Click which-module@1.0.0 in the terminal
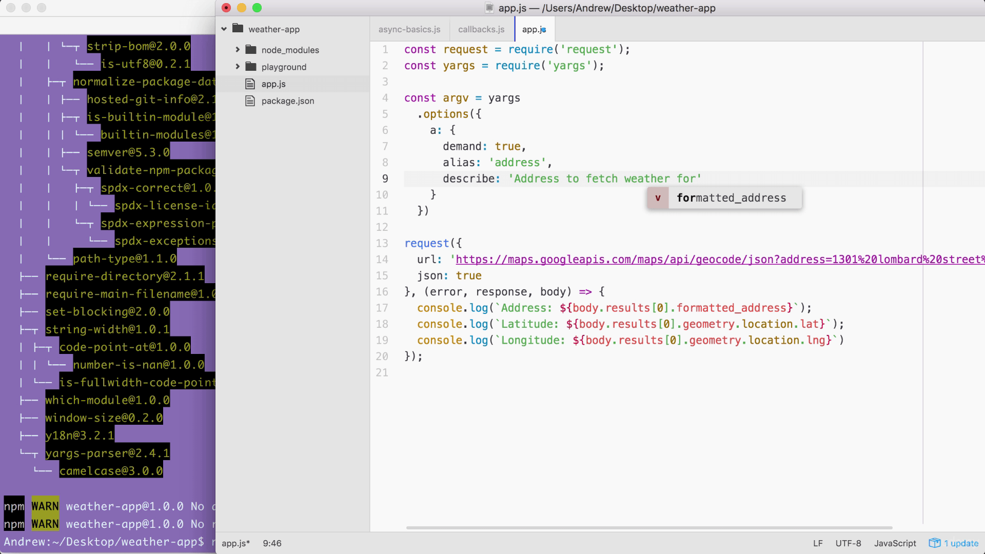 tap(107, 400)
